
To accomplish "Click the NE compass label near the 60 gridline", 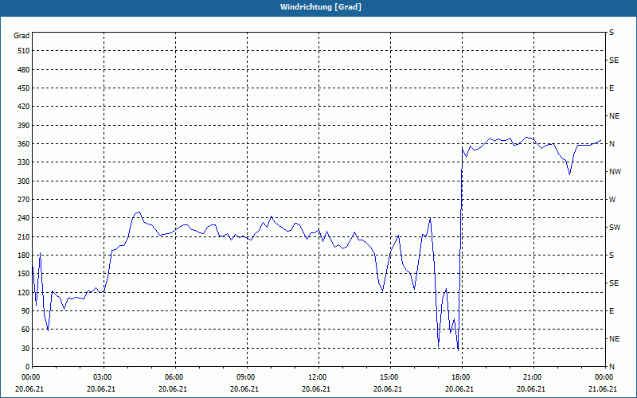I will [614, 339].
